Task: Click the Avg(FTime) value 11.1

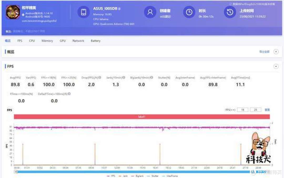Action: click(240, 85)
